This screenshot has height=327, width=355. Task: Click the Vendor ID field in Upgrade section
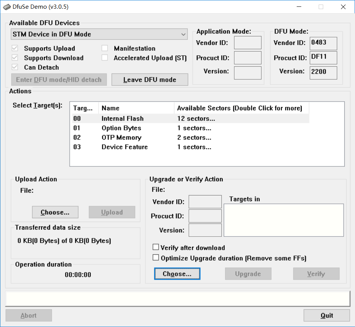point(205,202)
